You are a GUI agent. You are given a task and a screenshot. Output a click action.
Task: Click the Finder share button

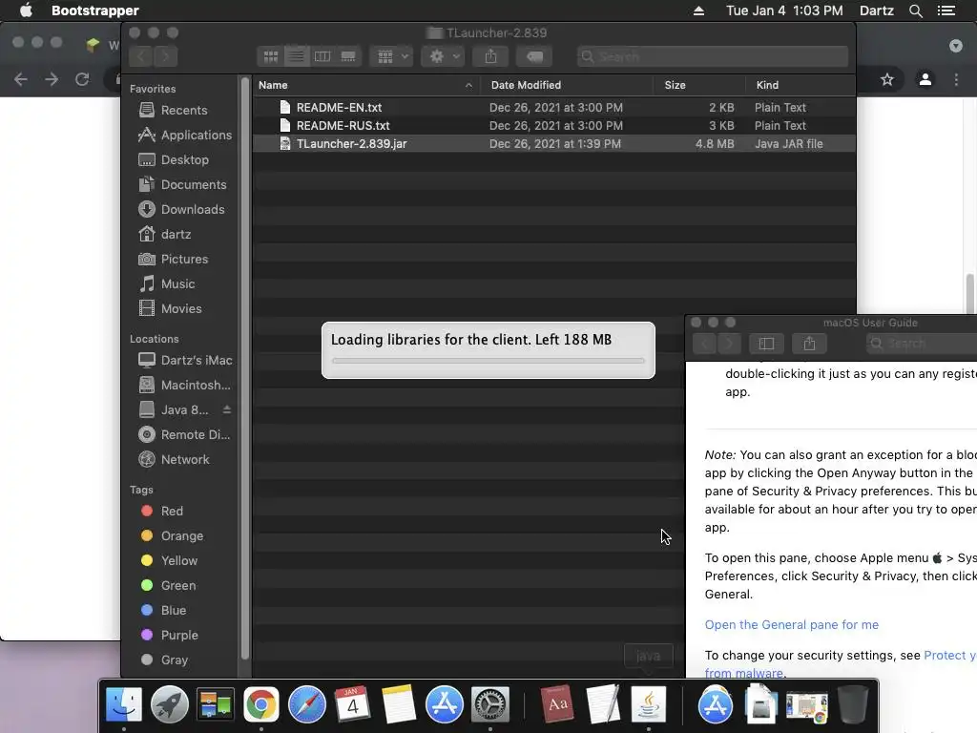(491, 56)
